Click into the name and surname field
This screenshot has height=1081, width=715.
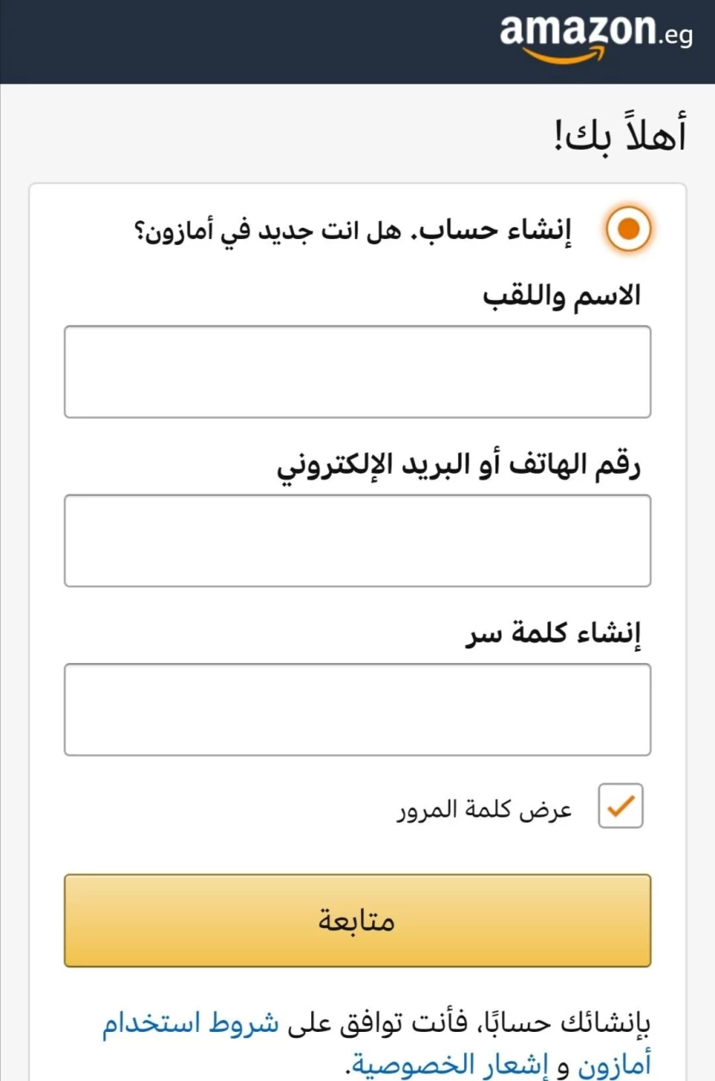pyautogui.click(x=357, y=372)
